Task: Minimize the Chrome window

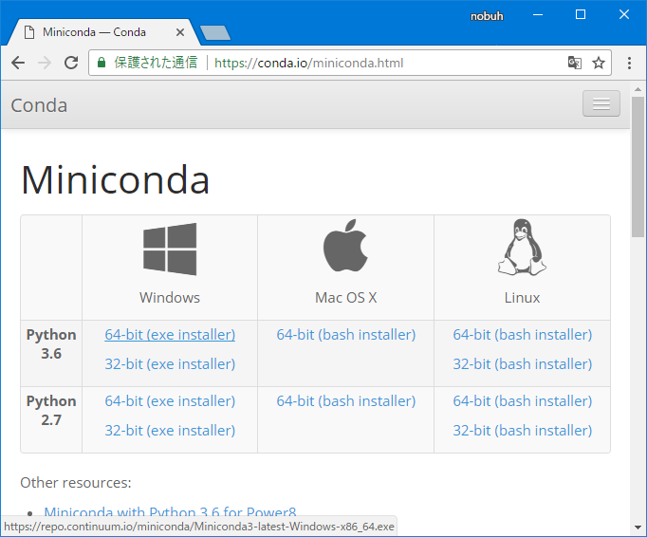Action: (x=538, y=15)
